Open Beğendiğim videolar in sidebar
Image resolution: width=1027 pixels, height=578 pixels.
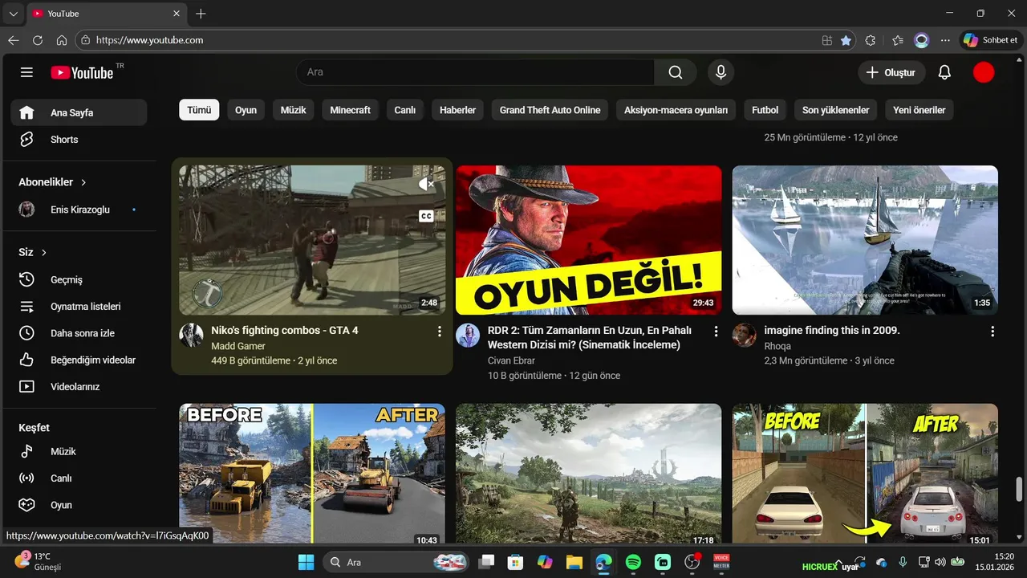coord(79,360)
